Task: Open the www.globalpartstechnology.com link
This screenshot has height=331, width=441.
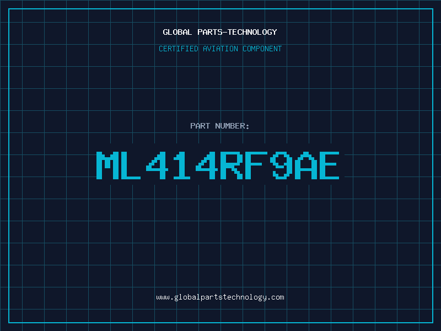Action: pos(220,297)
